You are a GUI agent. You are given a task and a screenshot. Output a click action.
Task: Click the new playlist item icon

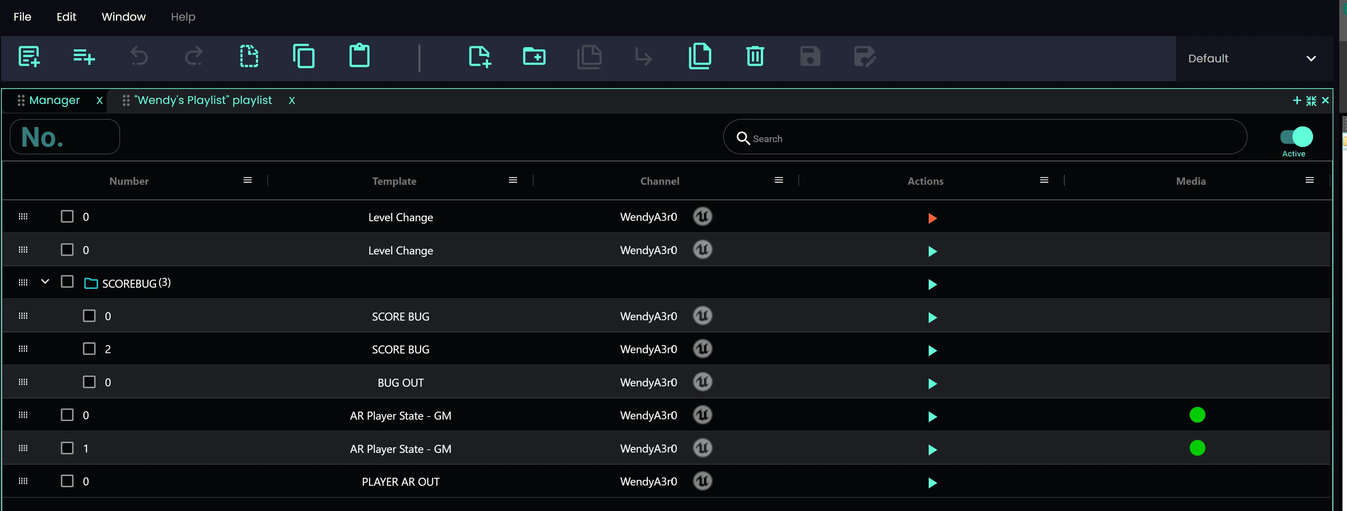click(x=29, y=56)
